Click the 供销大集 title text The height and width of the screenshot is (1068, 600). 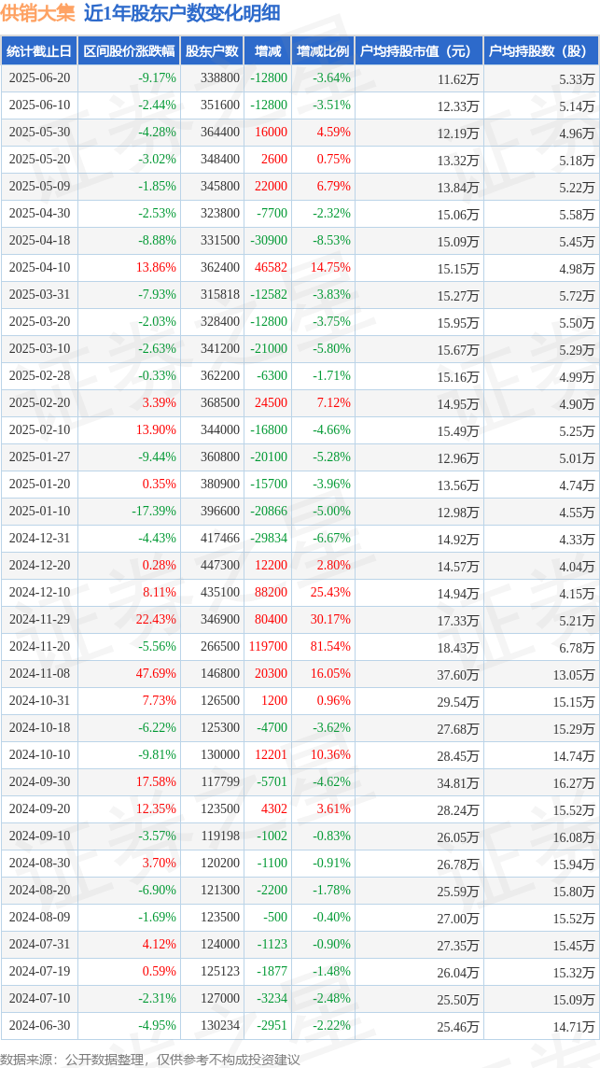pyautogui.click(x=38, y=13)
